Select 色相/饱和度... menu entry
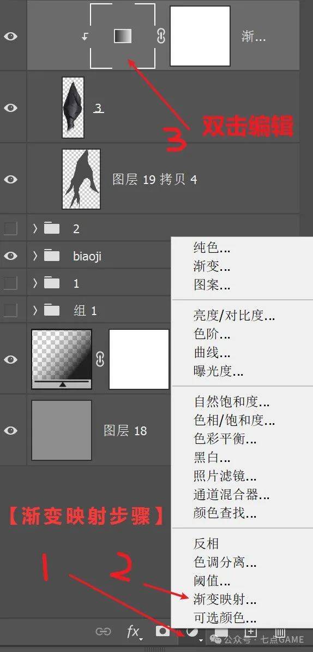The image size is (313, 652). click(x=234, y=420)
